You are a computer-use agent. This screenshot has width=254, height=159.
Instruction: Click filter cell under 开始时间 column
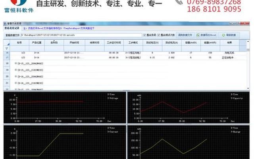tap(74, 48)
